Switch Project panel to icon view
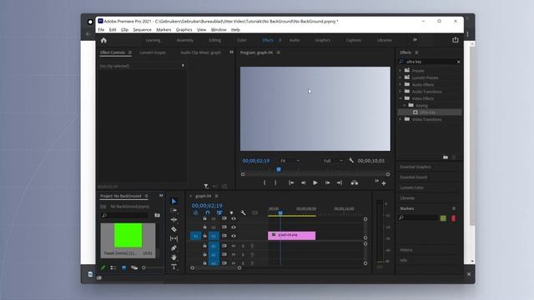This screenshot has height=300, width=534. coord(123,268)
